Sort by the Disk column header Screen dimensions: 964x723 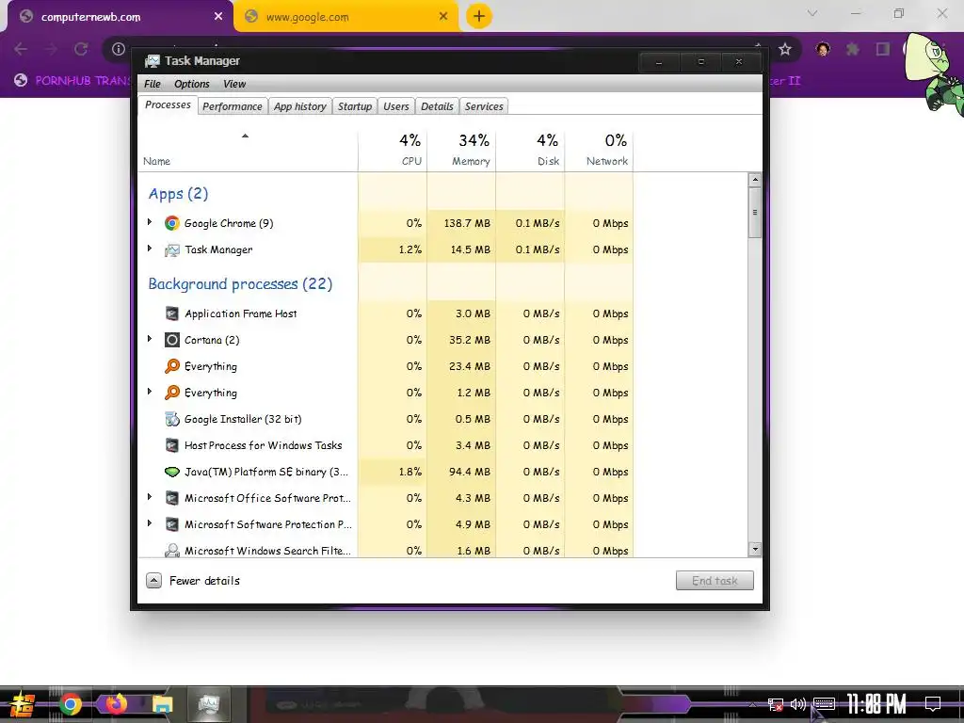click(531, 150)
